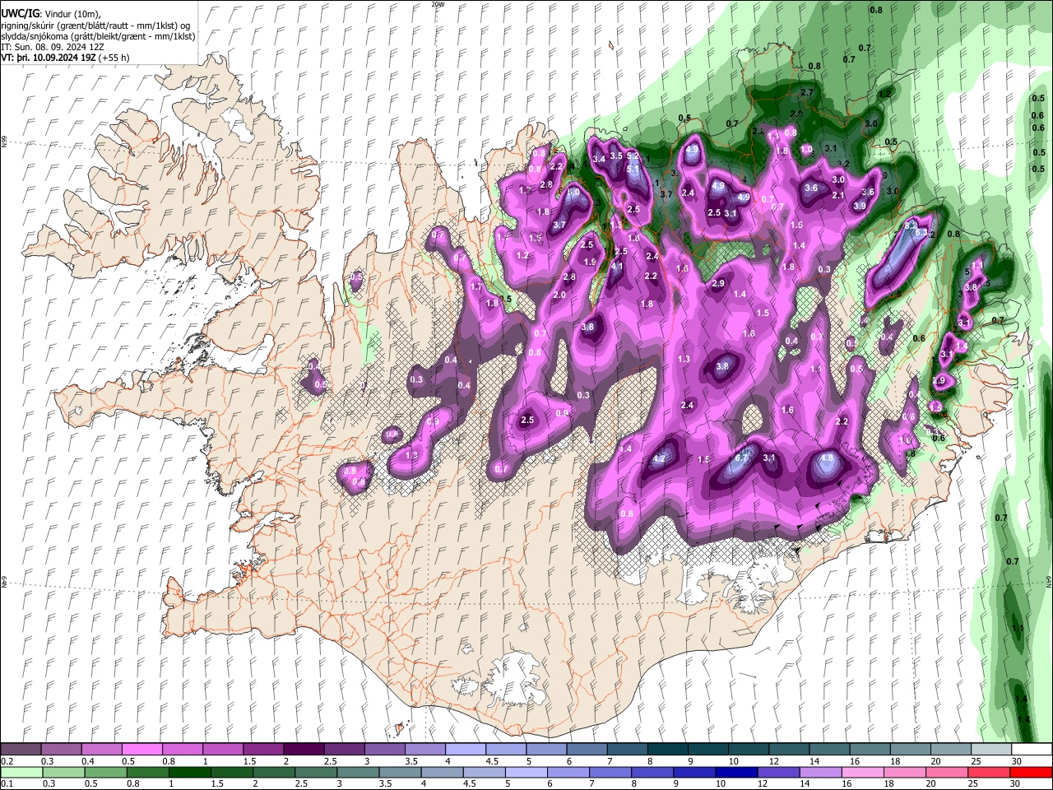Click the "2.0" value on the map
1053x790 pixels.
point(559,295)
